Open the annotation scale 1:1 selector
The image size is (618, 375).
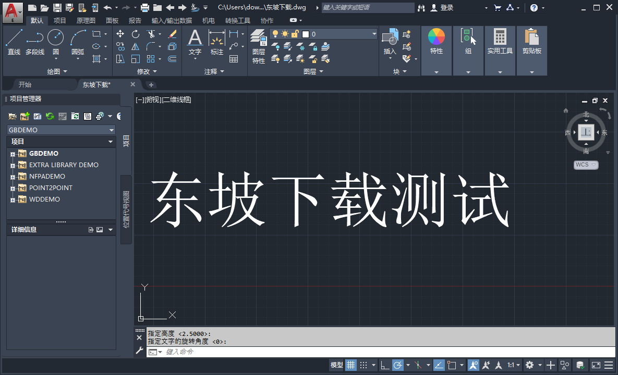point(512,365)
